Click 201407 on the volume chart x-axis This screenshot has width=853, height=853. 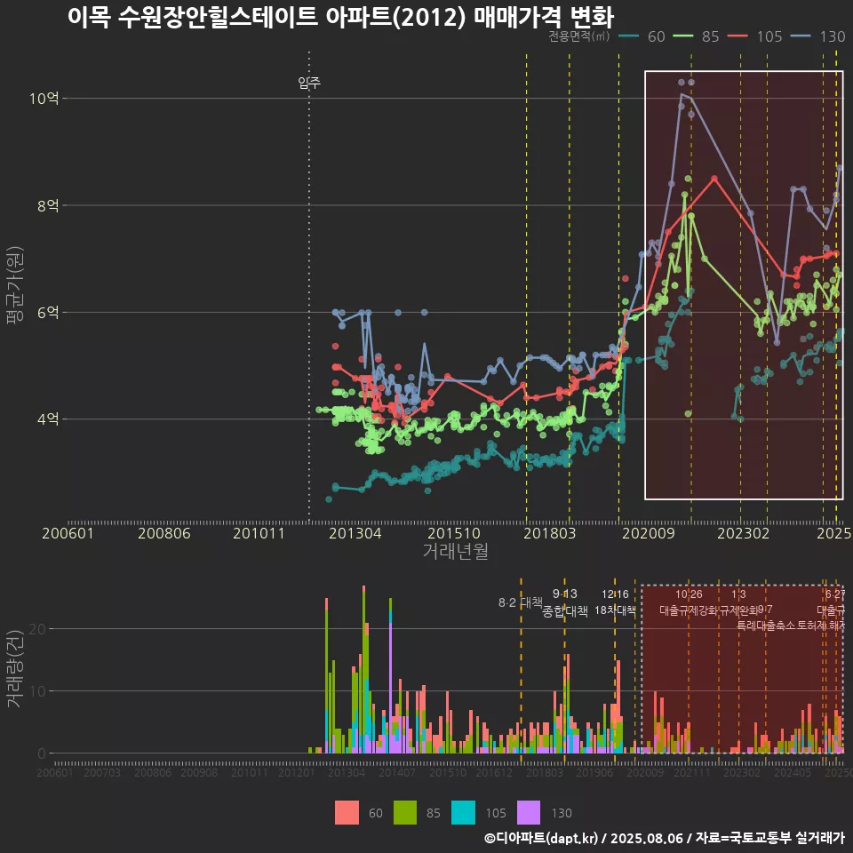click(397, 772)
